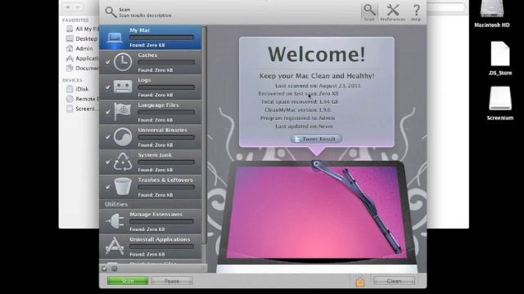Click 'Program registered to: Admin' text
Image resolution: width=524 pixels, height=294 pixels.
click(297, 118)
